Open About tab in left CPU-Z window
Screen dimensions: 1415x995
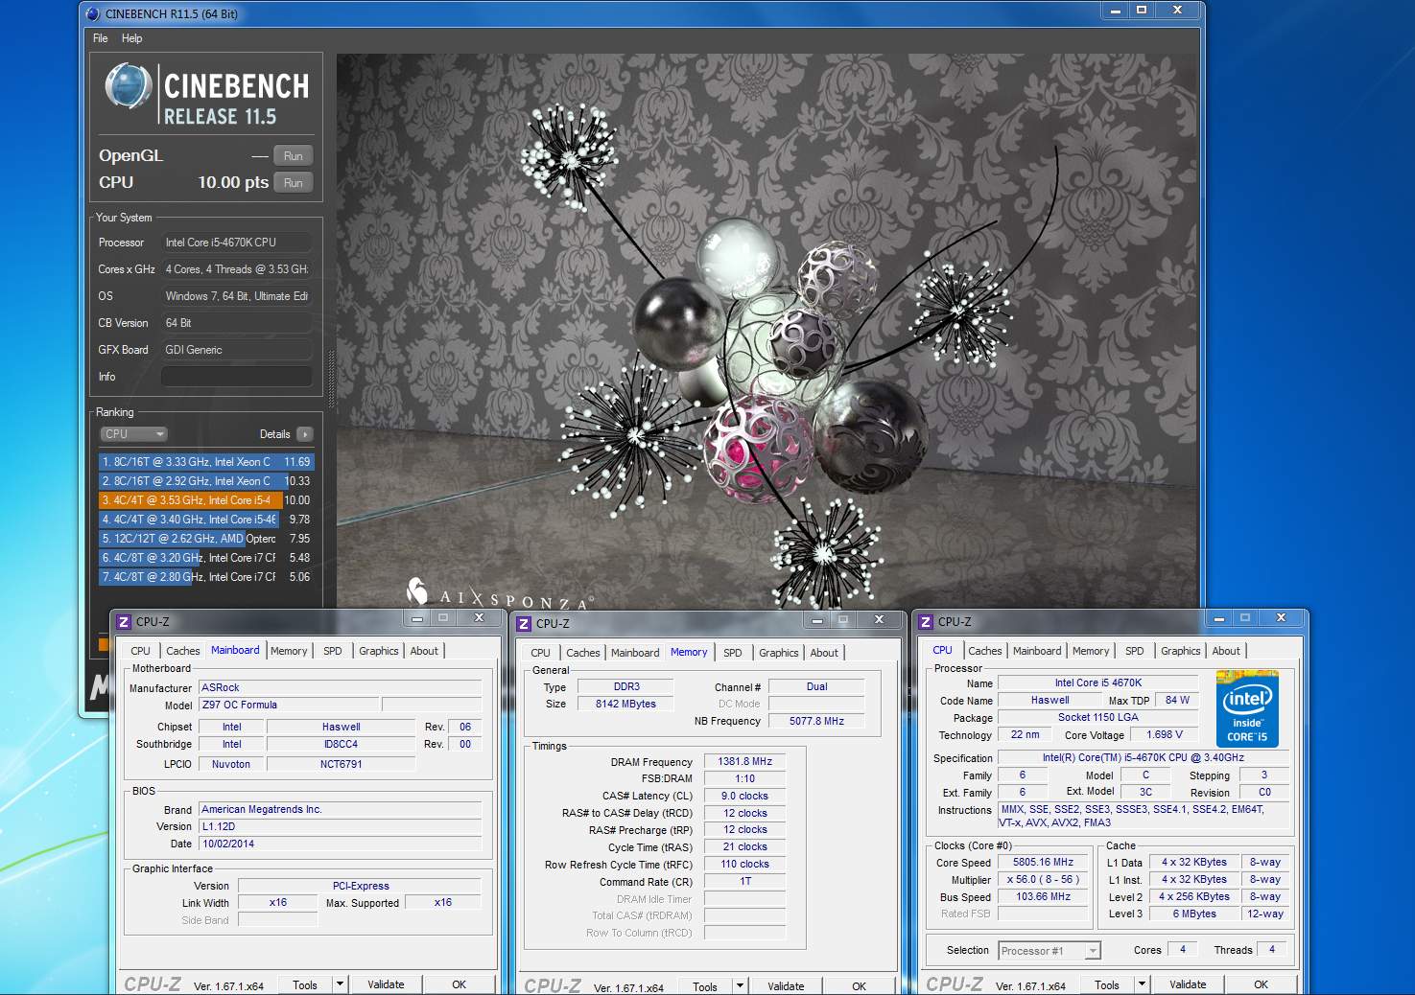click(424, 651)
